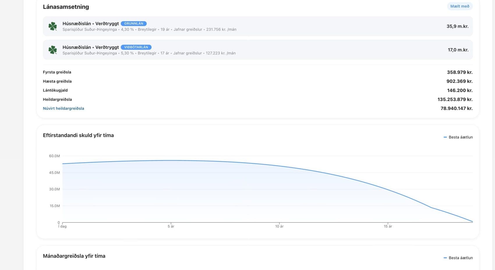Click the "Mælt með" badge
This screenshot has width=495, height=270.
point(460,6)
